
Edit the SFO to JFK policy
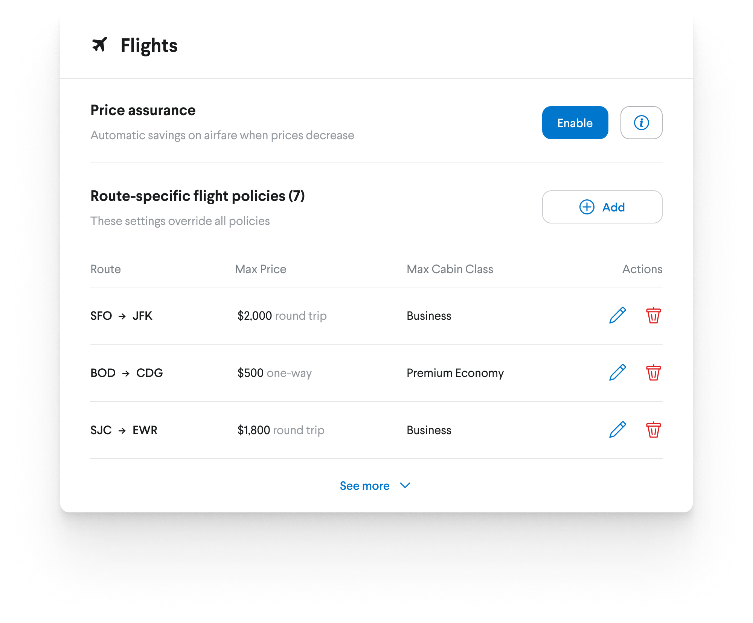coord(617,315)
